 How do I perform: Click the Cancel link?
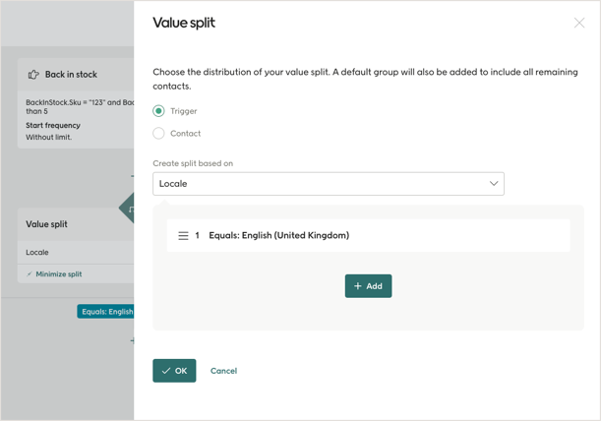(223, 371)
